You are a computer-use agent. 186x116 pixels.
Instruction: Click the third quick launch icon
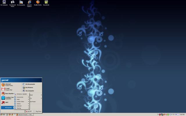[12, 115]
